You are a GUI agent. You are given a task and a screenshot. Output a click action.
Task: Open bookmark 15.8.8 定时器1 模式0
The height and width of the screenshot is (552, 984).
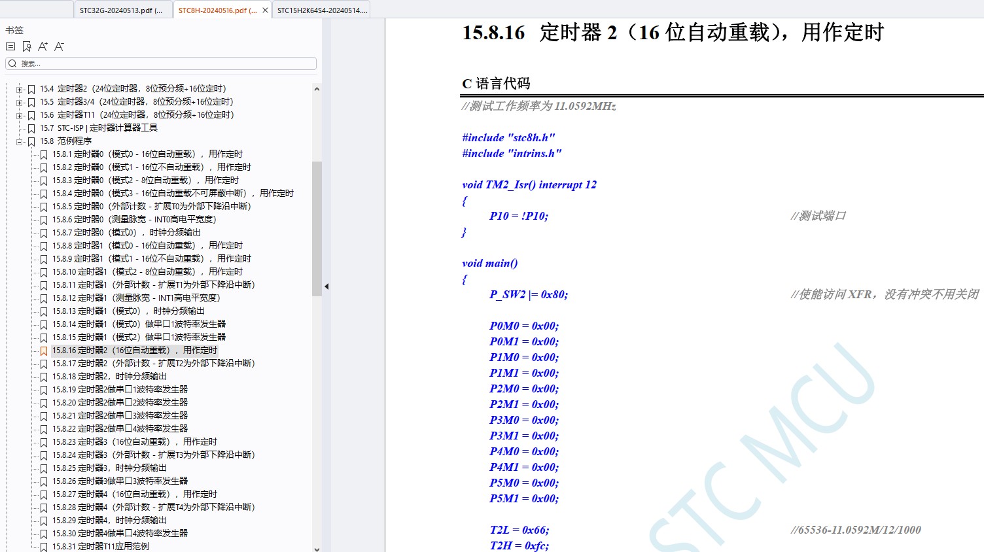(147, 246)
